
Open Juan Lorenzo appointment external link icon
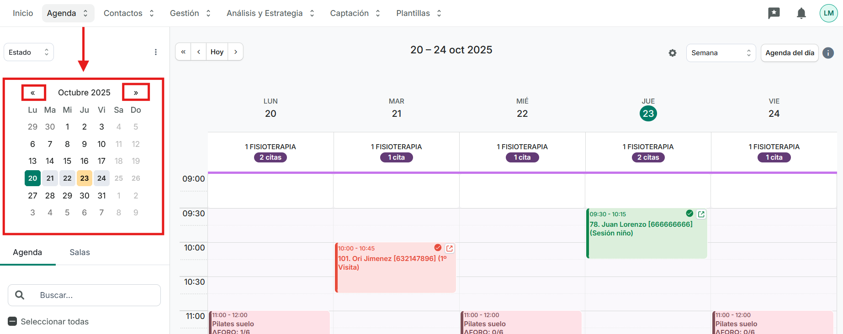pos(701,214)
